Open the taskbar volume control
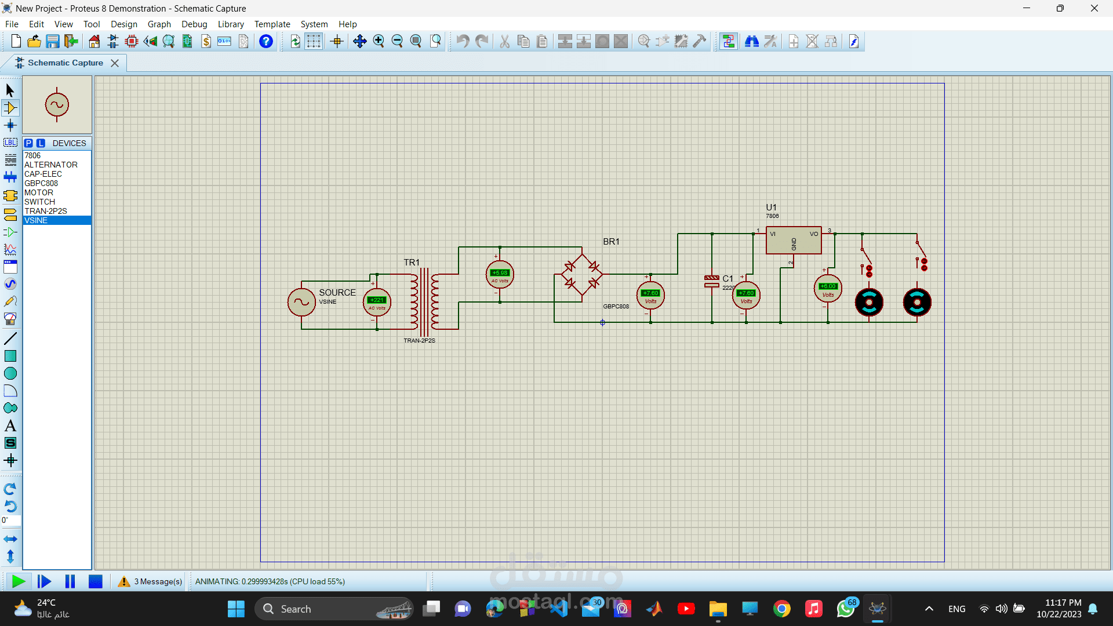This screenshot has height=626, width=1113. (x=1002, y=609)
